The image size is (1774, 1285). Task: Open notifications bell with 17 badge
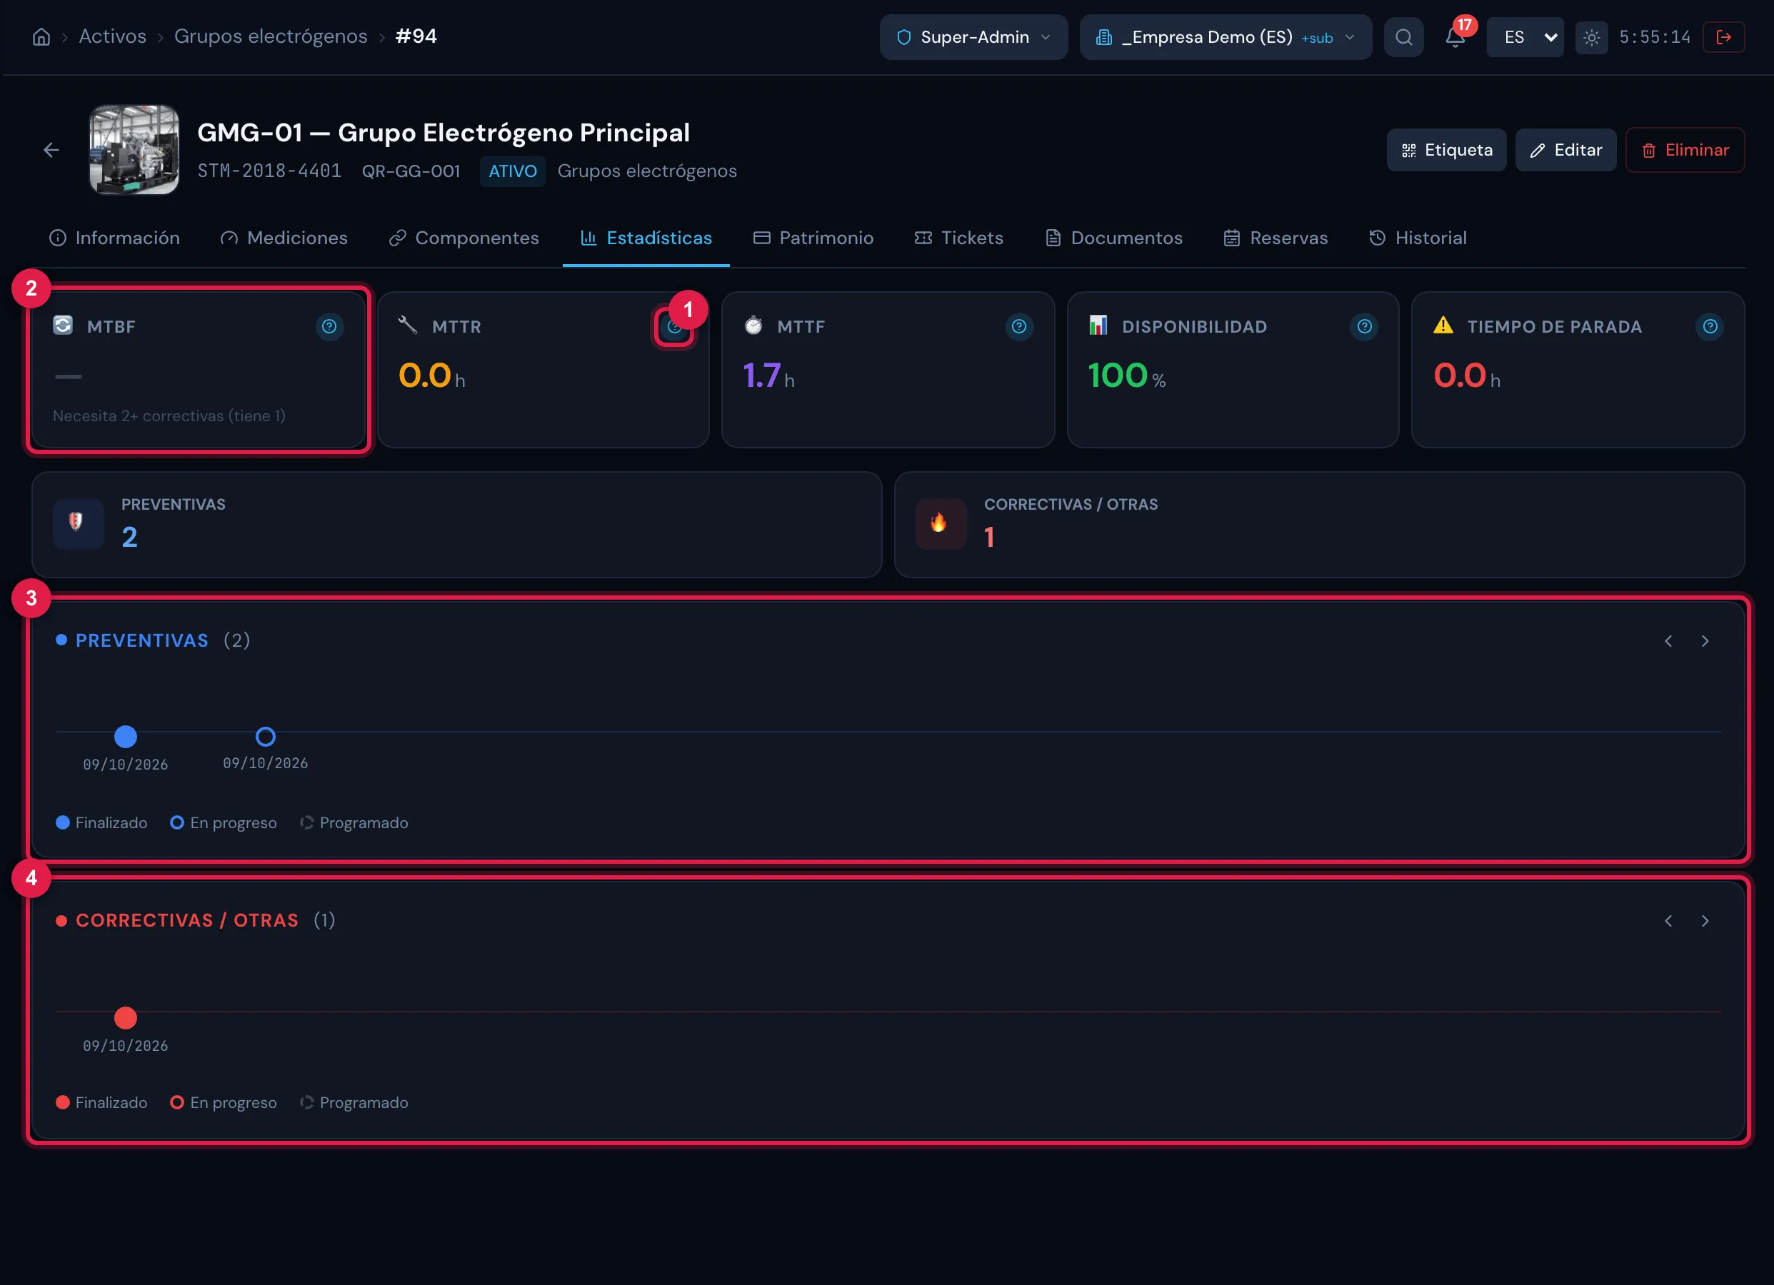coord(1455,36)
